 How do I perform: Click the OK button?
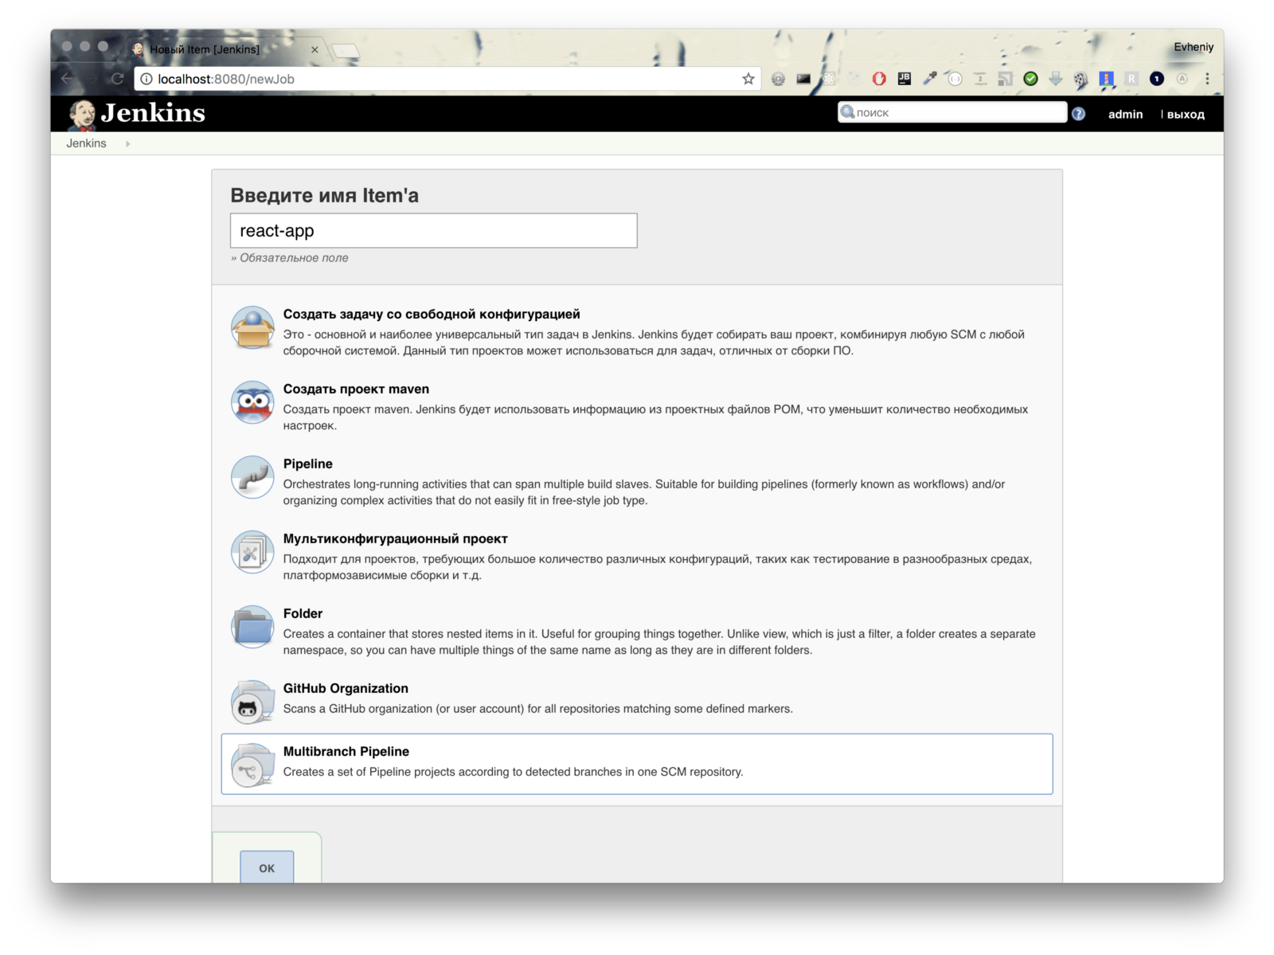tap(267, 867)
